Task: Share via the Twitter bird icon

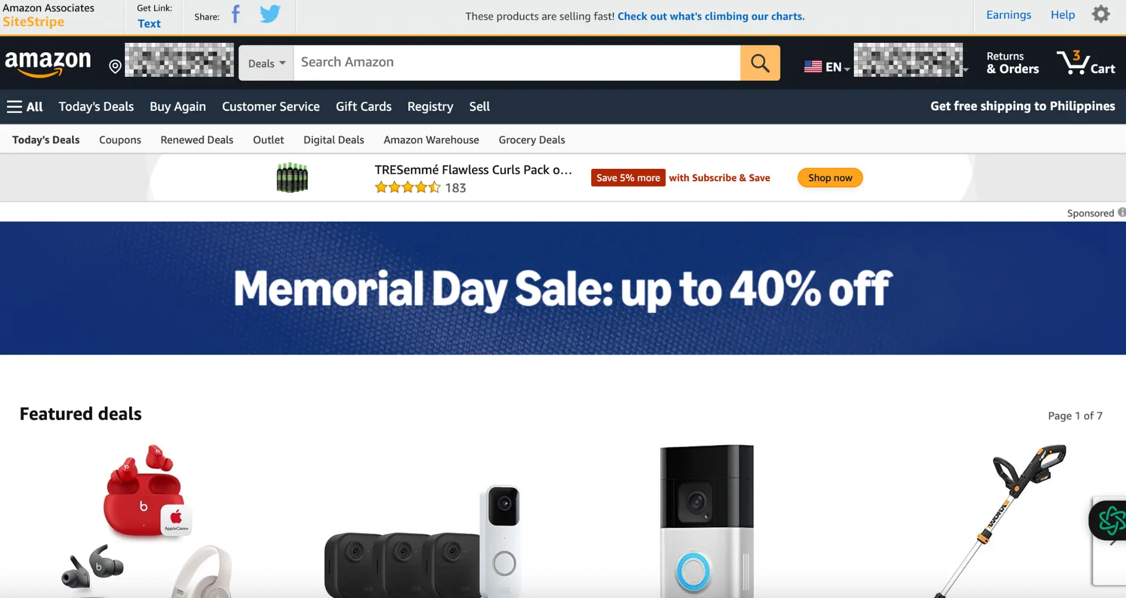Action: pyautogui.click(x=270, y=14)
